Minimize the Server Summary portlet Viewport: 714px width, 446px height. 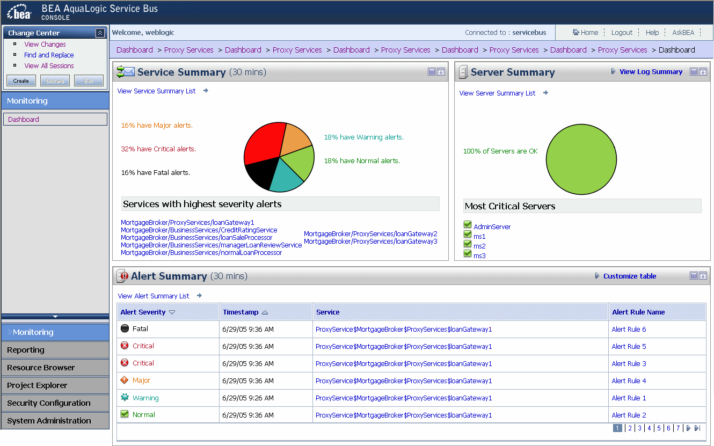pyautogui.click(x=694, y=72)
